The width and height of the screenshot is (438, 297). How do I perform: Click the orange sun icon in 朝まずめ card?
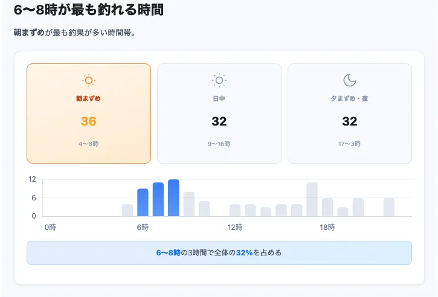[x=89, y=80]
